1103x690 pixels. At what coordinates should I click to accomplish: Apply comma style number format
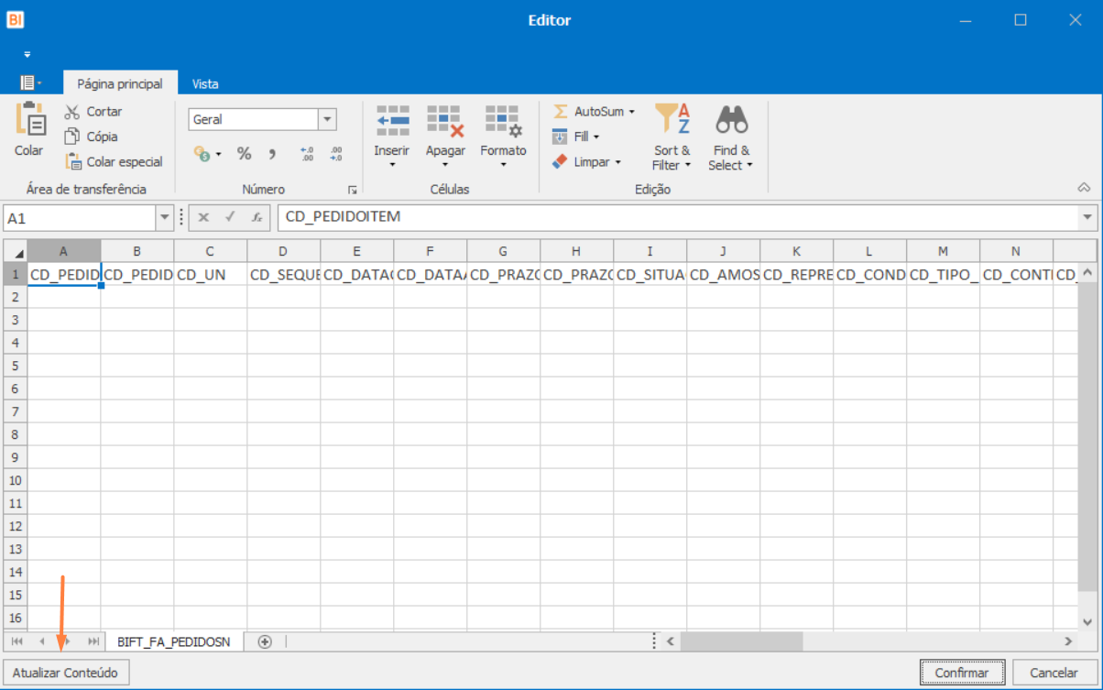tap(272, 154)
